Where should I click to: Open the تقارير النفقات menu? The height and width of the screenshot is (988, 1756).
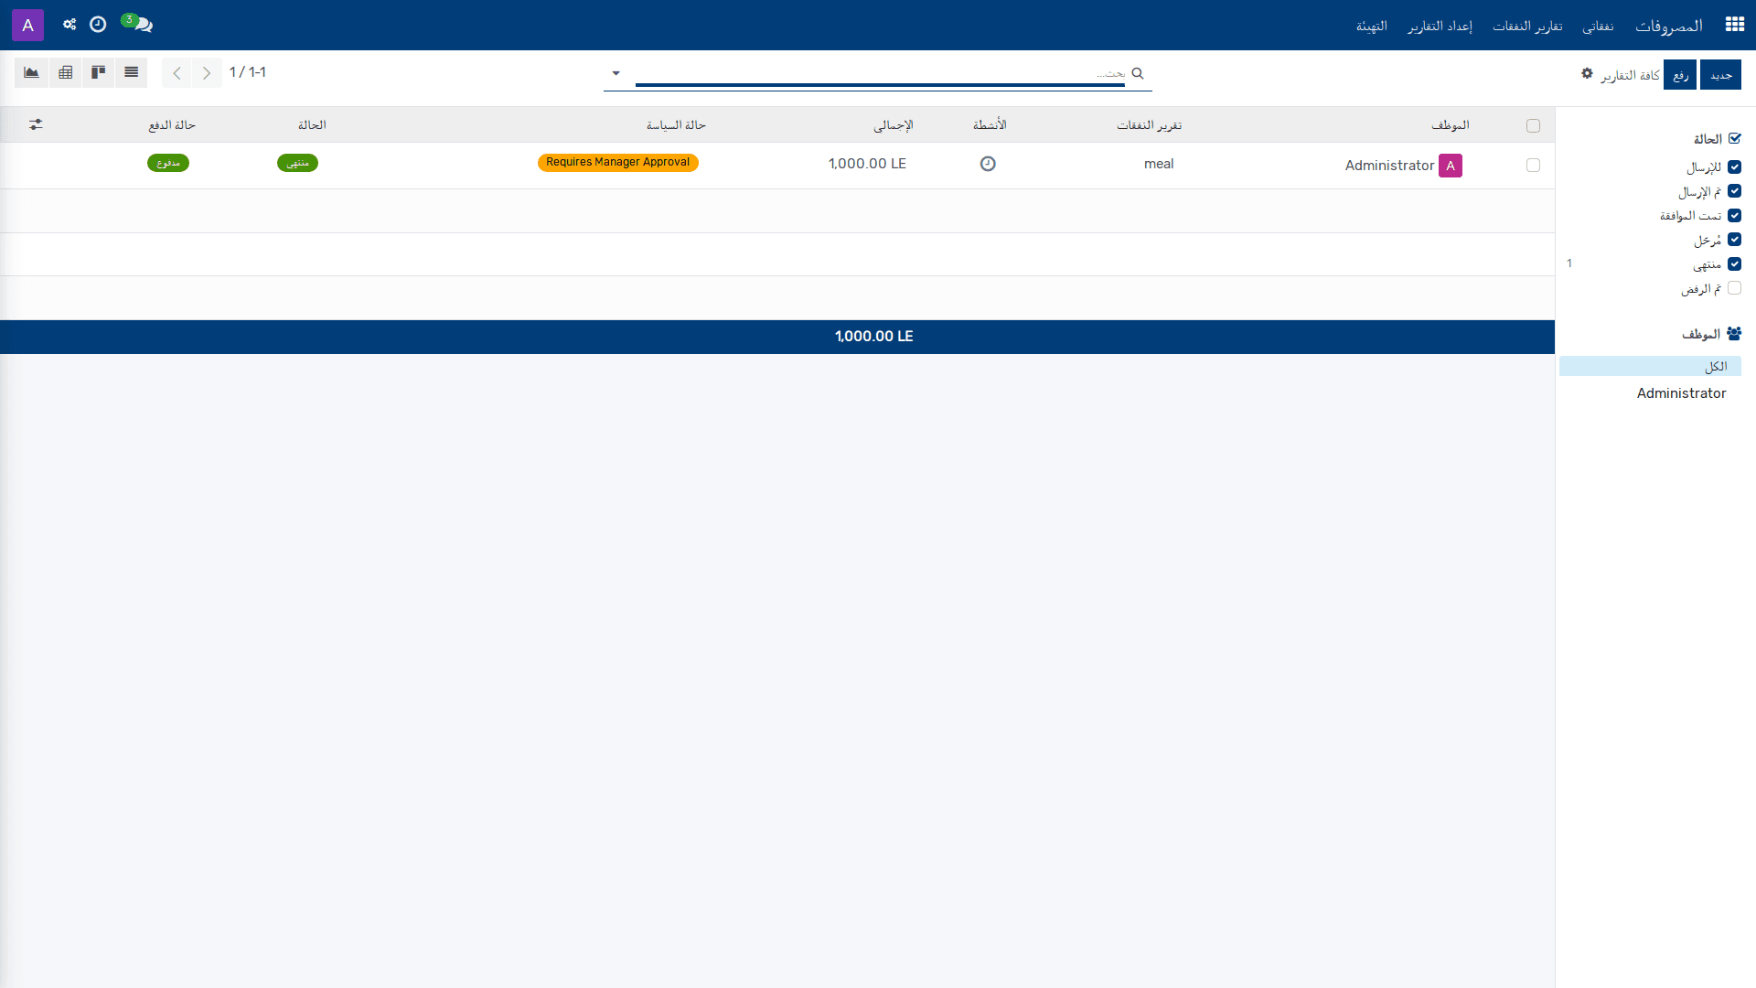(x=1527, y=26)
